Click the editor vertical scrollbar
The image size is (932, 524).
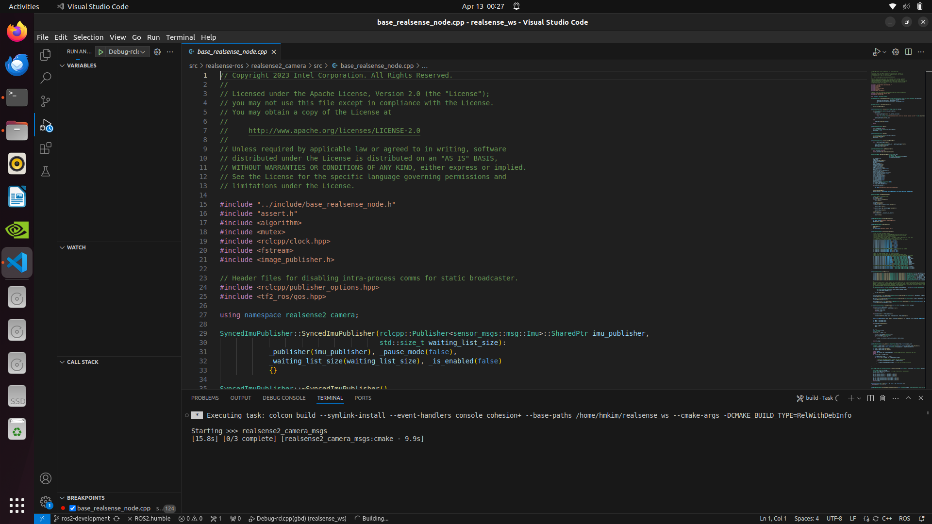(929, 229)
